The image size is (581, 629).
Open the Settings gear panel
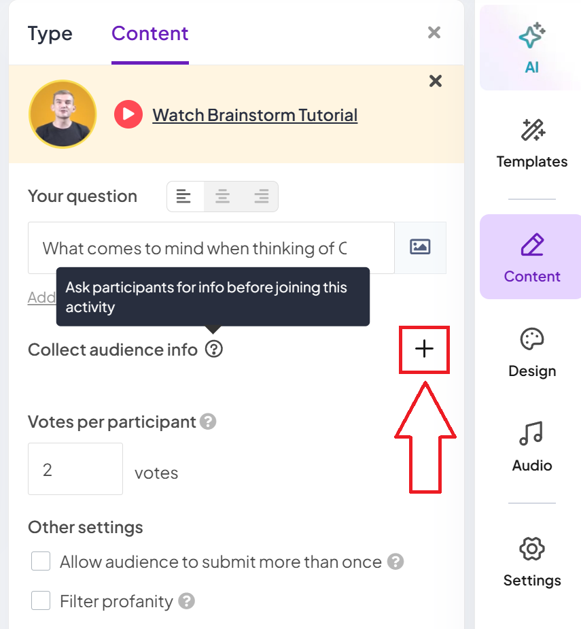coord(531,549)
